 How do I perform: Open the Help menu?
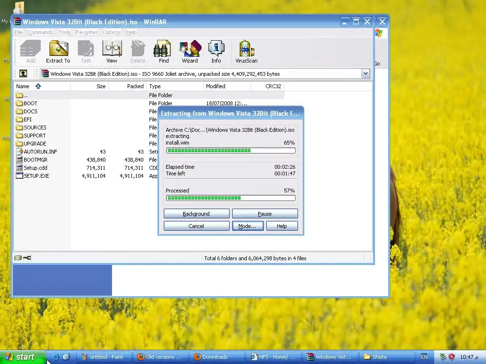(x=131, y=32)
